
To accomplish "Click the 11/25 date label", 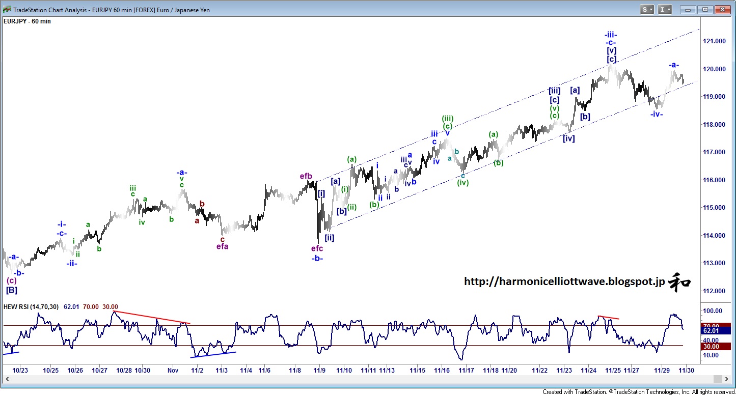I will [x=613, y=370].
